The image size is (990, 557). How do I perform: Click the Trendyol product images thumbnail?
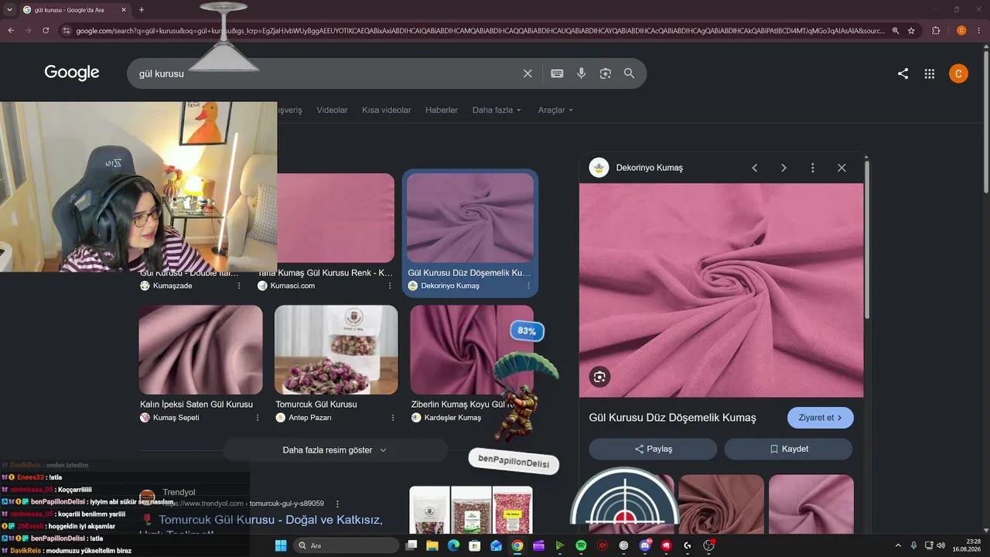click(471, 509)
